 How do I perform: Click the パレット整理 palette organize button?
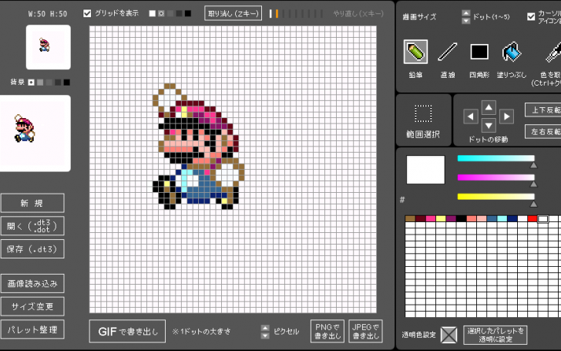(x=32, y=329)
